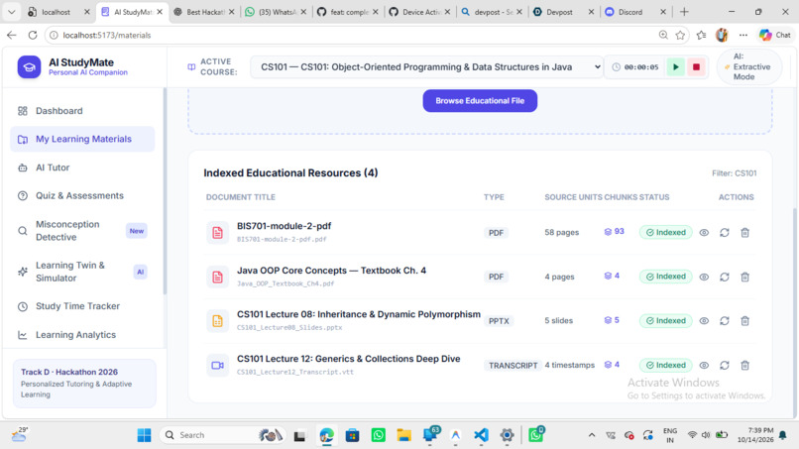Click the main content vertical scrollbar
This screenshot has width=799, height=449.
click(x=793, y=312)
